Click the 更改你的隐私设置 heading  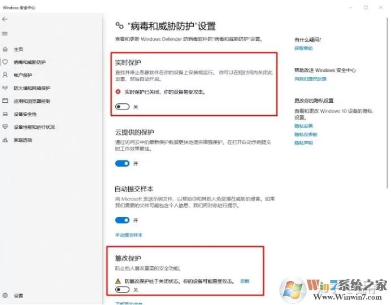[314, 101]
